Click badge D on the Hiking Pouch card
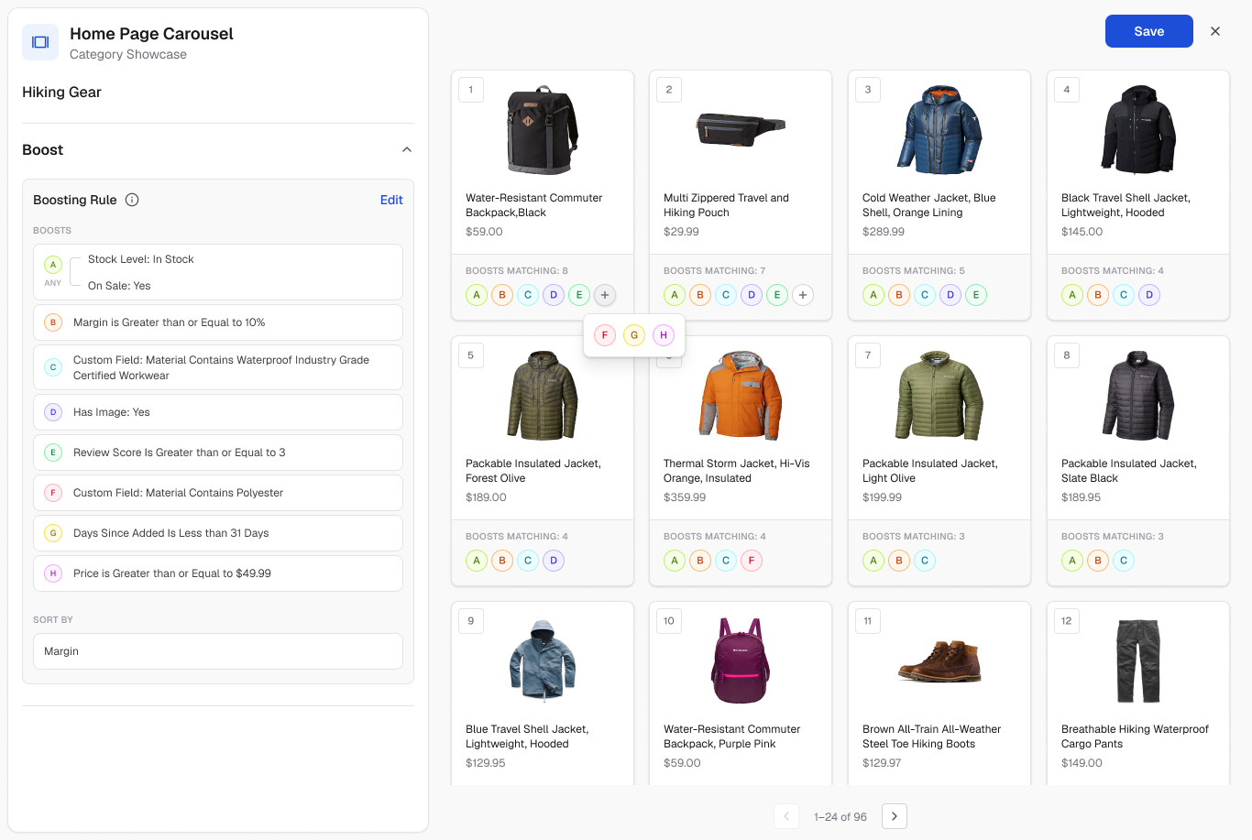 click(x=752, y=295)
